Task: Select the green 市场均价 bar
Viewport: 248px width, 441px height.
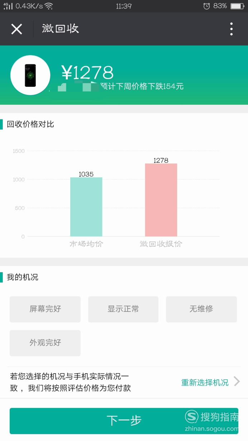Action: 86,207
